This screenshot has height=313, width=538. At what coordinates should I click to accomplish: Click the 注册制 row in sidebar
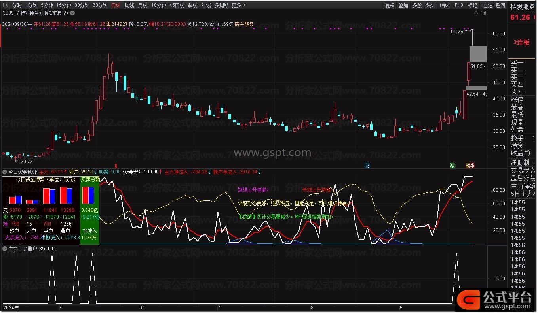pyautogui.click(x=523, y=162)
